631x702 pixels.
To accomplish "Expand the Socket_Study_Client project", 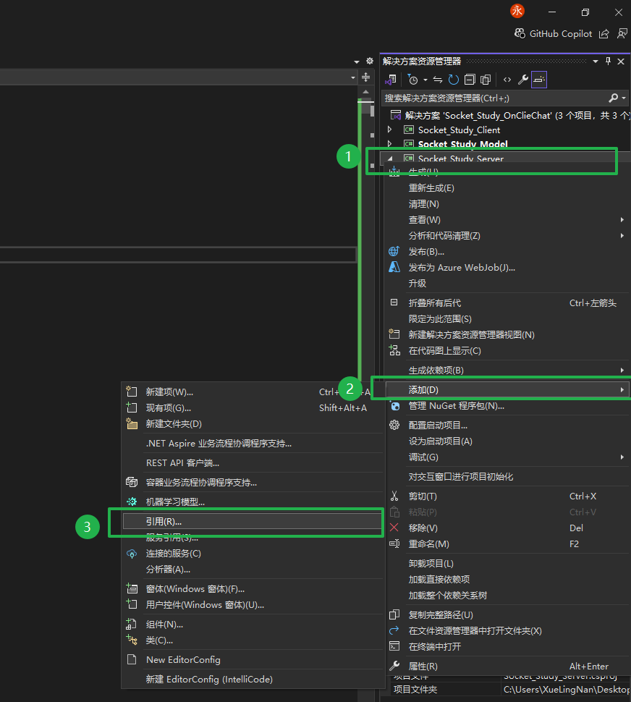I will coord(390,130).
